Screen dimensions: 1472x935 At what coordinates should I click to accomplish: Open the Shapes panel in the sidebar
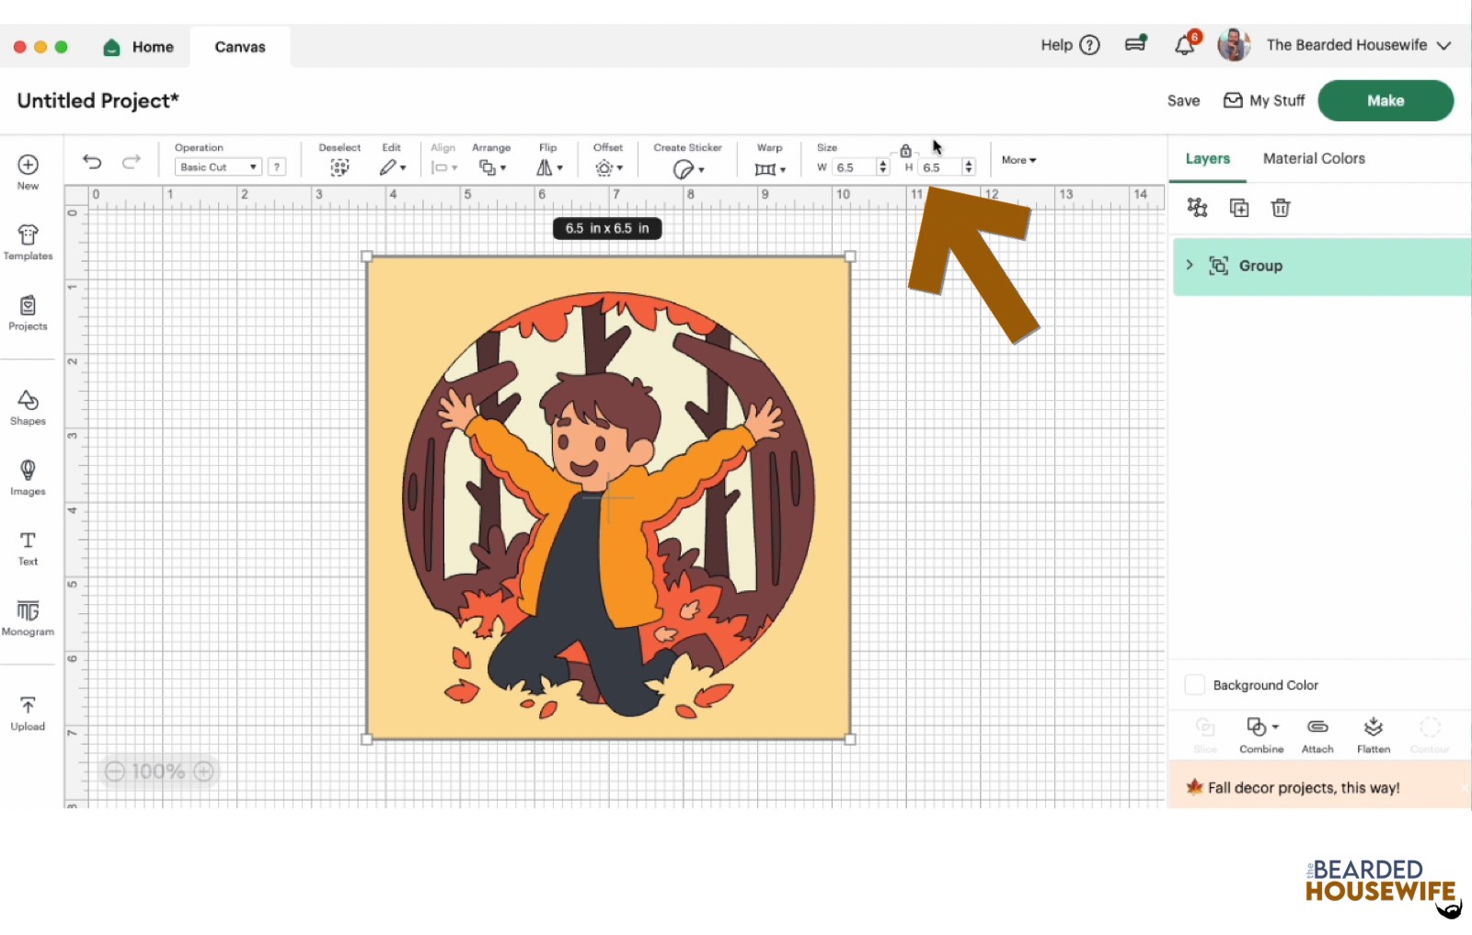pyautogui.click(x=28, y=405)
